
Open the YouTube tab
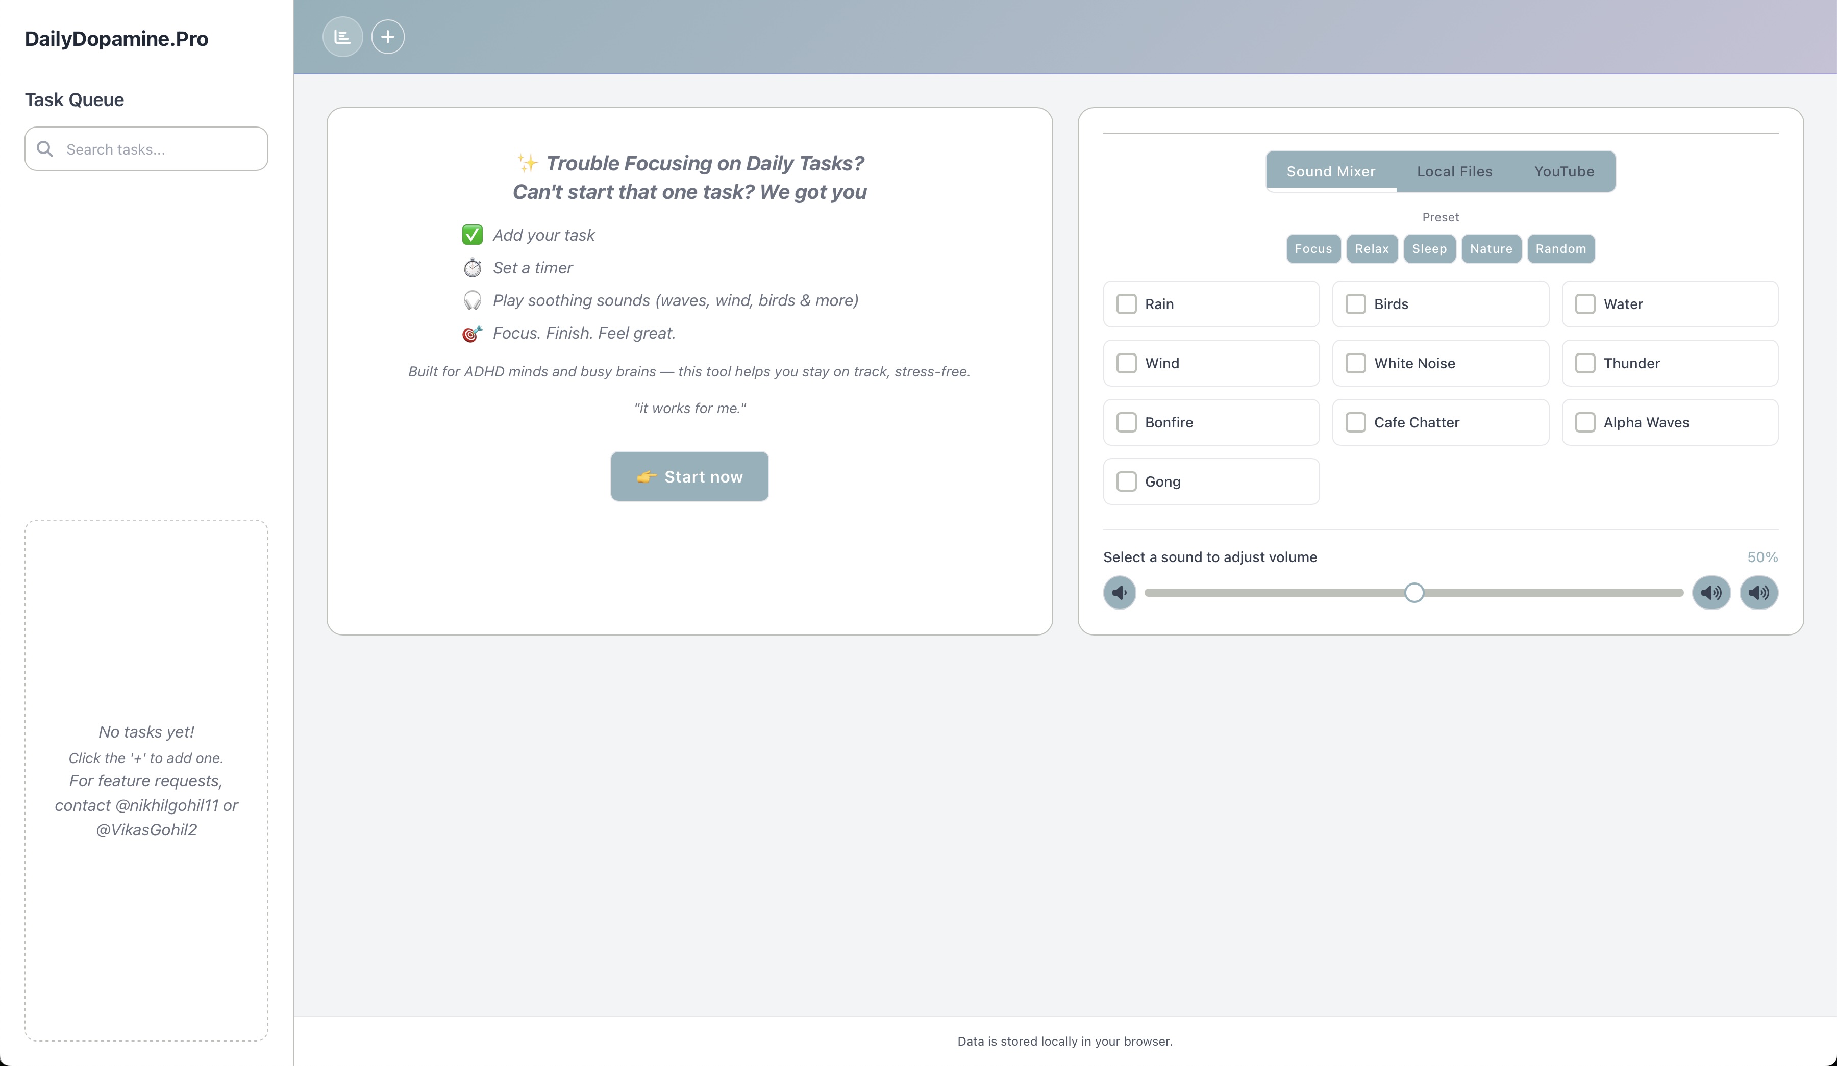1565,171
